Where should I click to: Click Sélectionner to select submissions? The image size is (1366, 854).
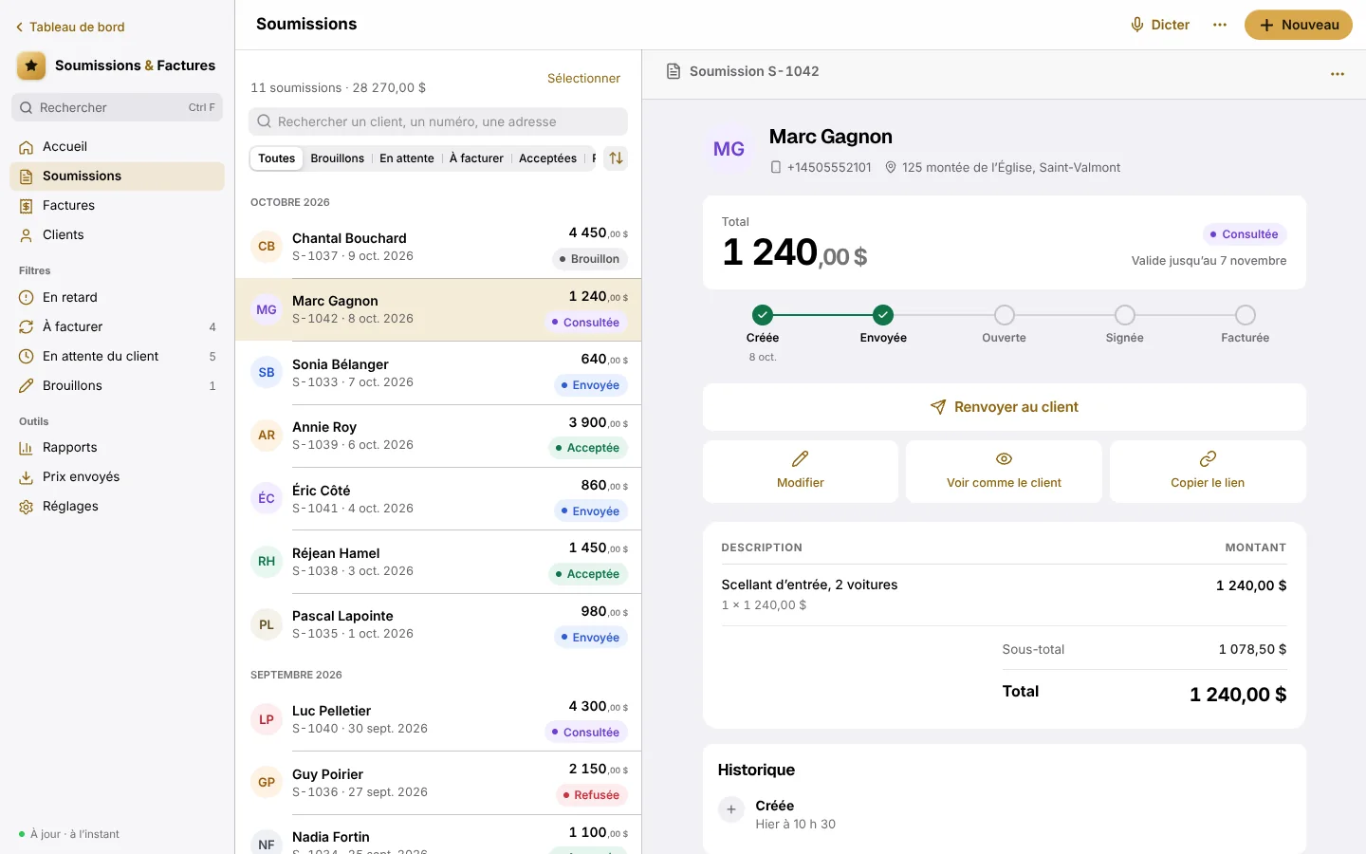click(x=583, y=78)
